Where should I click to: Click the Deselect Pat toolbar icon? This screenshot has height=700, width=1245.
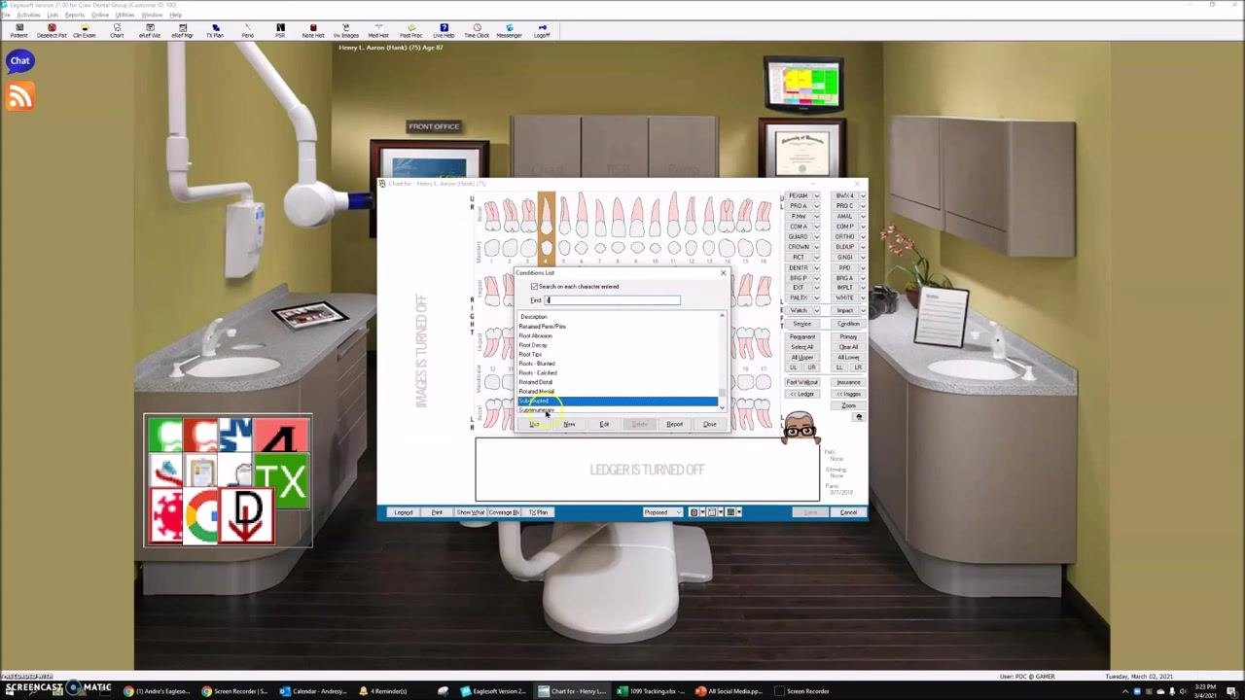[52, 30]
